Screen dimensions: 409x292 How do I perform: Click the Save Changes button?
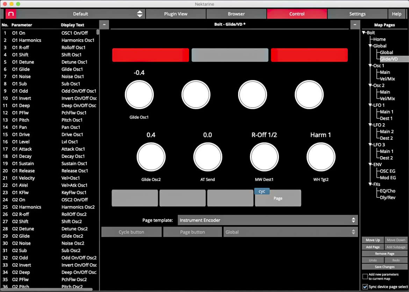pos(385,267)
